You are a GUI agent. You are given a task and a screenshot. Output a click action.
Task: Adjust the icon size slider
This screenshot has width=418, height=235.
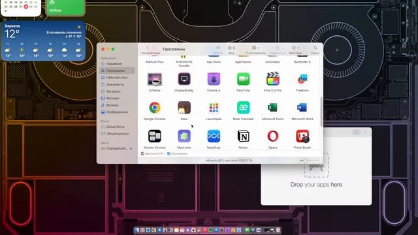click(x=309, y=161)
